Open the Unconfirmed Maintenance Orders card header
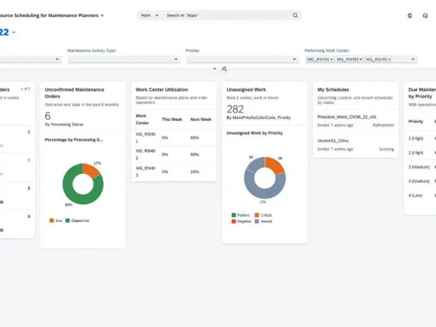Screen dimensions: 436x327 [x=75, y=93]
